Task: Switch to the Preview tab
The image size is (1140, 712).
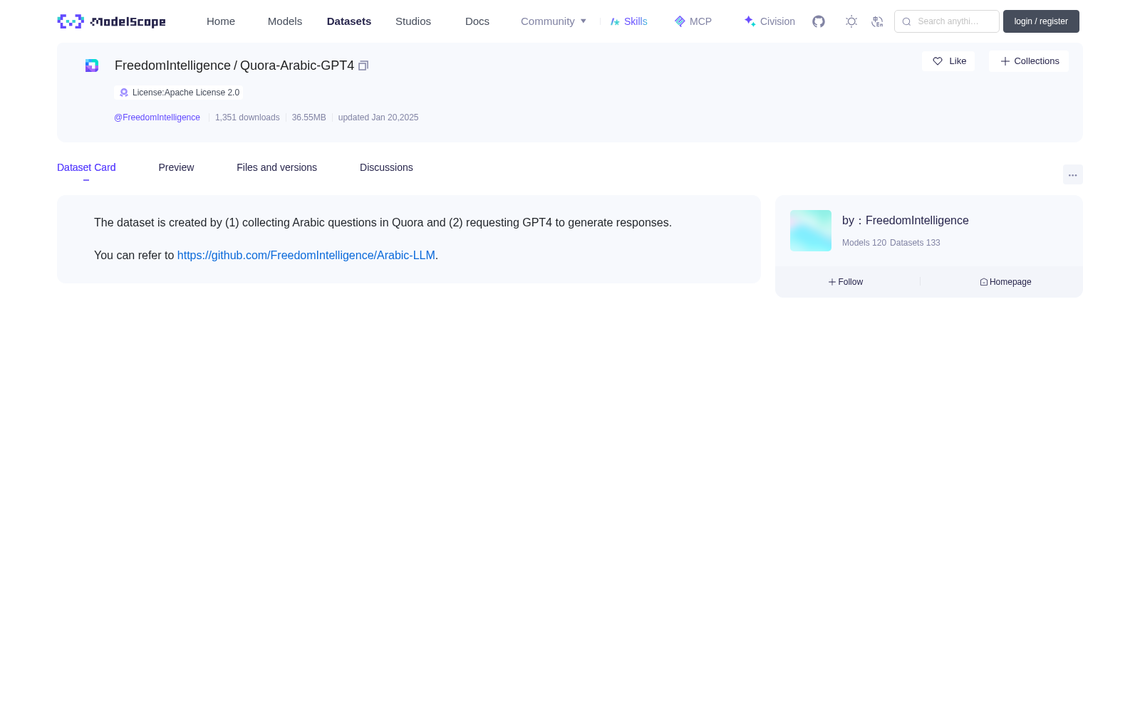Action: click(x=176, y=167)
